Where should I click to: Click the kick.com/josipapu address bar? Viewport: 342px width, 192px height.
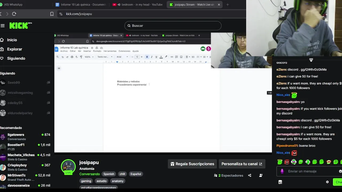(151, 14)
